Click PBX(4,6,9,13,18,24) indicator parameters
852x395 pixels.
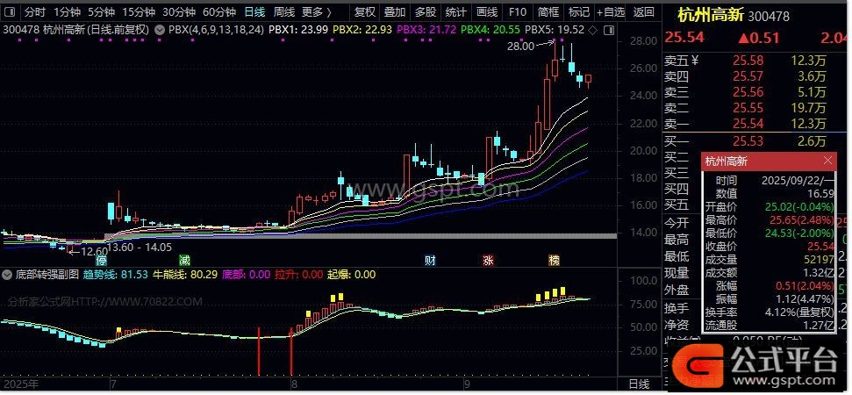[x=216, y=30]
